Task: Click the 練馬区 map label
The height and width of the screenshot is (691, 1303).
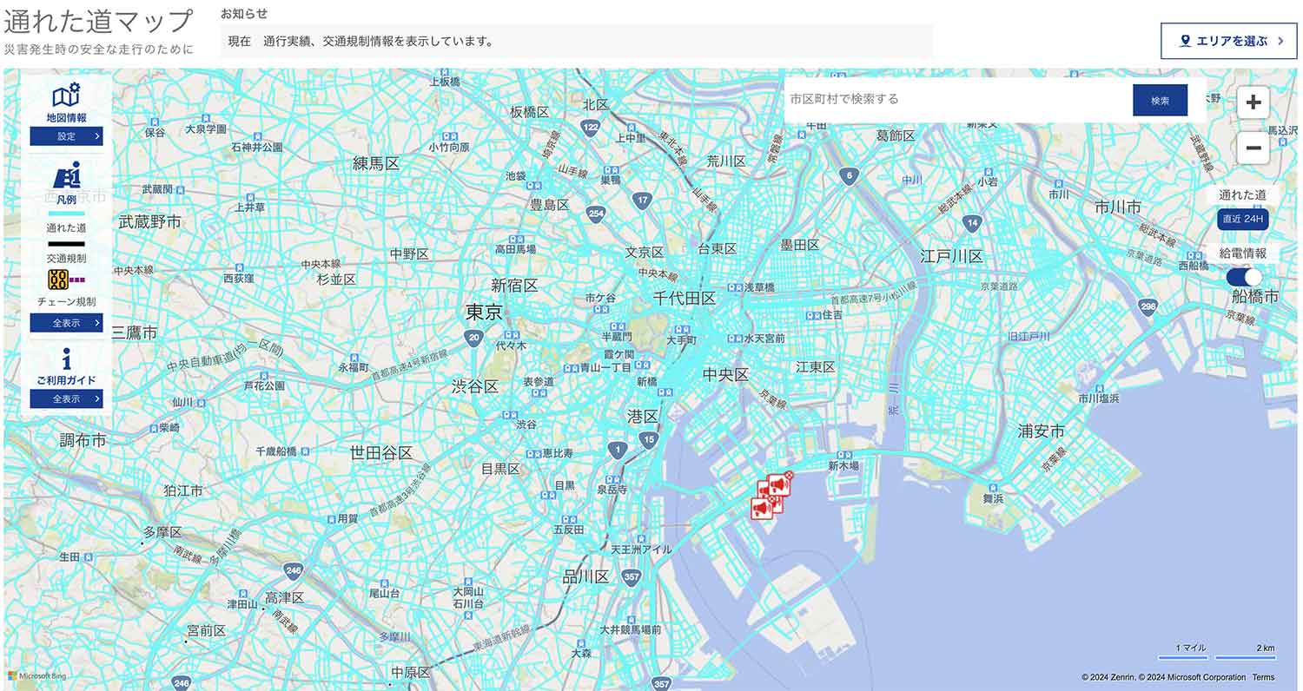Action: (375, 162)
